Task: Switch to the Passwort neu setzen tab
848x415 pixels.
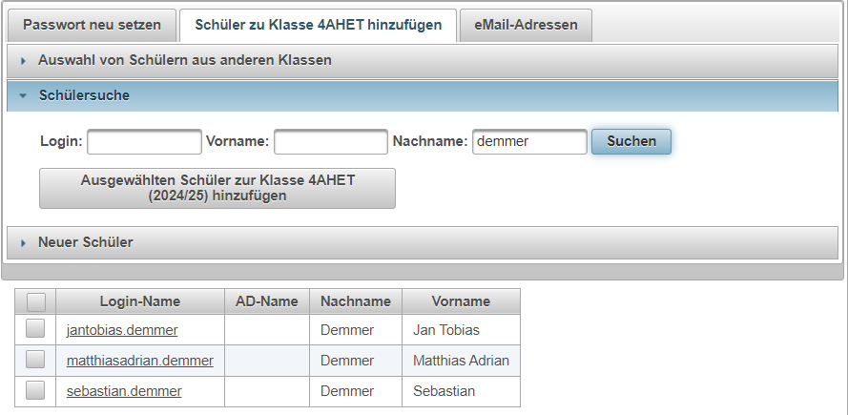Action: click(x=92, y=25)
